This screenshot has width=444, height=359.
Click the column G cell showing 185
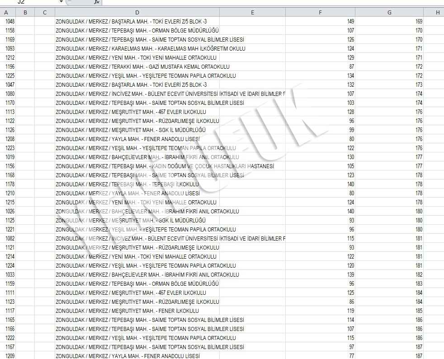(x=389, y=311)
